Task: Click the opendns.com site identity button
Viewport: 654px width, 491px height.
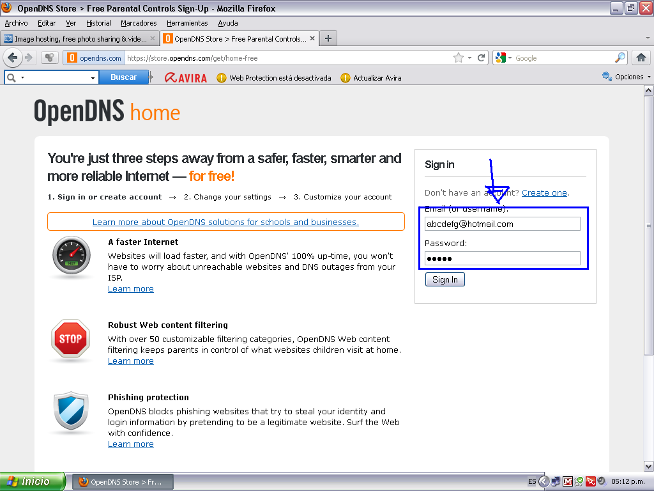Action: point(95,58)
